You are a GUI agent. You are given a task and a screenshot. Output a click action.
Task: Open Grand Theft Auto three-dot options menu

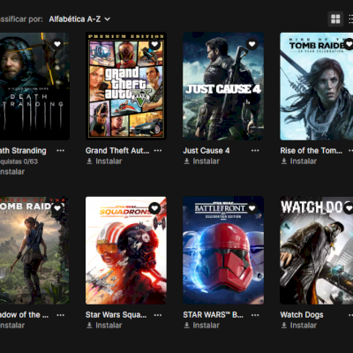coord(158,151)
